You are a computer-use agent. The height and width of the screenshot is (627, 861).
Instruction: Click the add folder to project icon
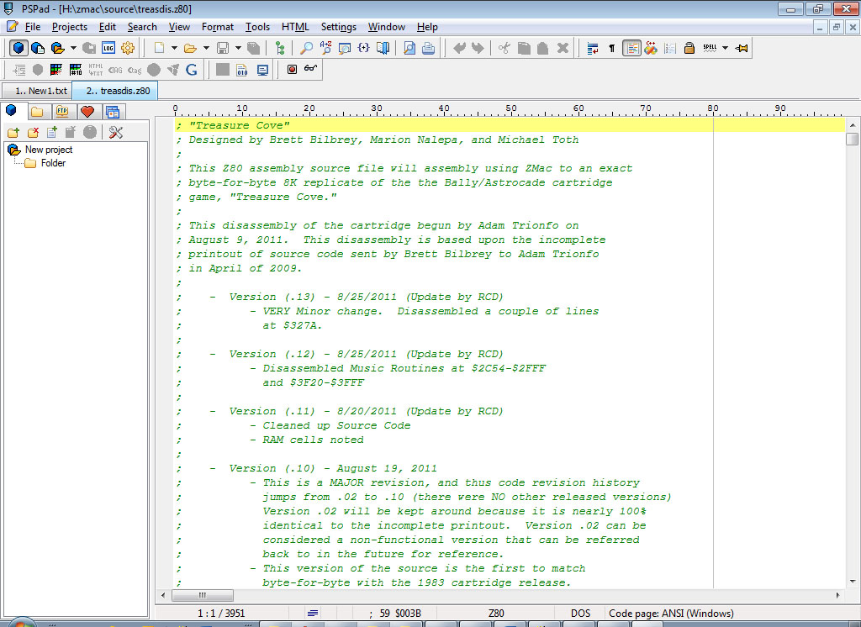click(x=13, y=132)
